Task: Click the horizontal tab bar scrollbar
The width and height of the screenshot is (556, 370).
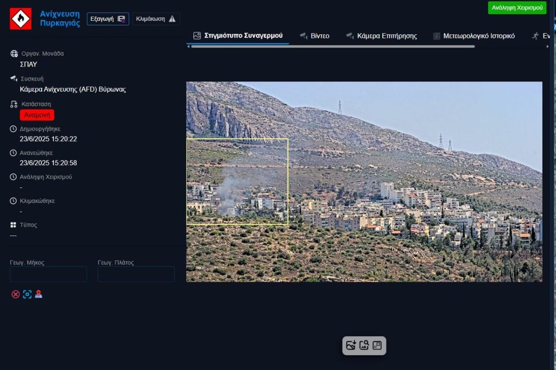Action: pyautogui.click(x=333, y=46)
